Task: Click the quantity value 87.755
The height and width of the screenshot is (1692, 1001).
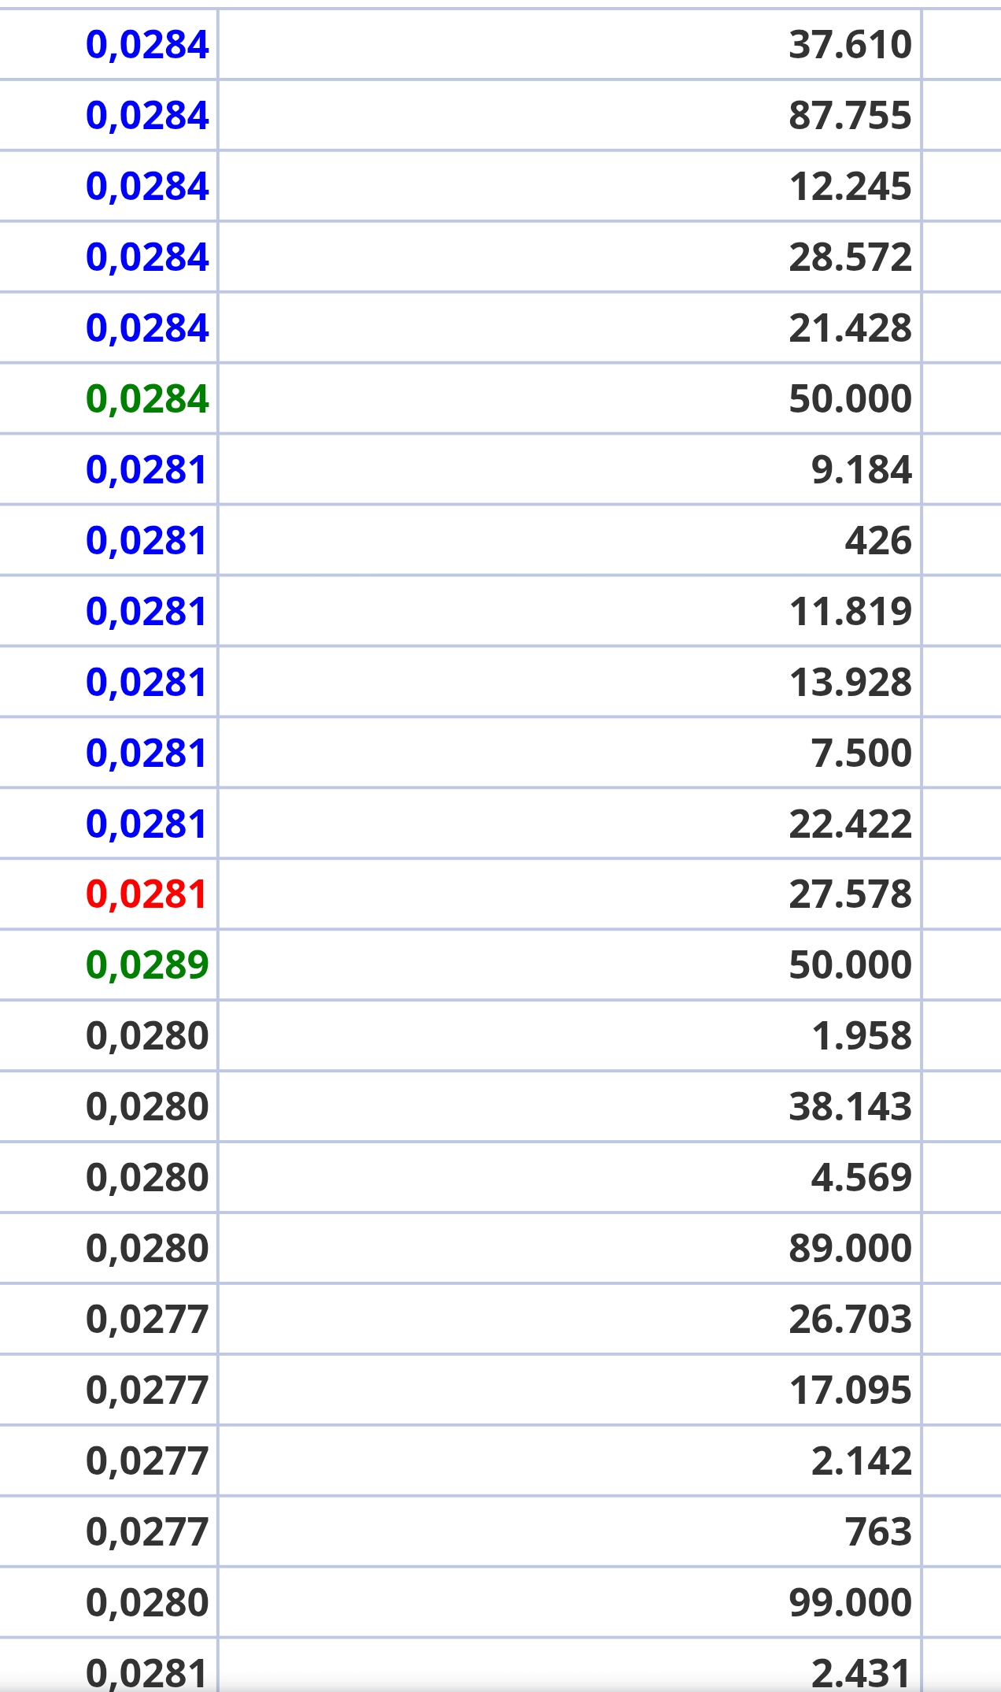Action: pos(850,115)
